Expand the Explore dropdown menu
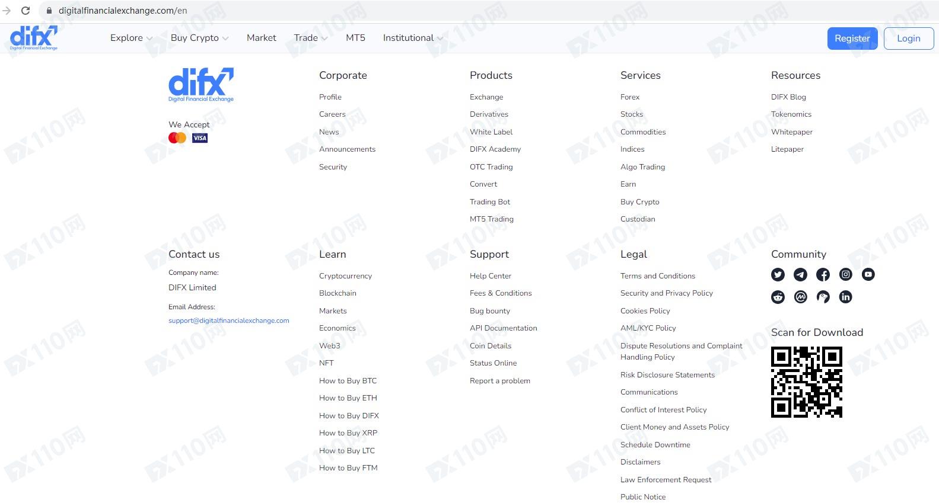This screenshot has width=939, height=503. 131,38
